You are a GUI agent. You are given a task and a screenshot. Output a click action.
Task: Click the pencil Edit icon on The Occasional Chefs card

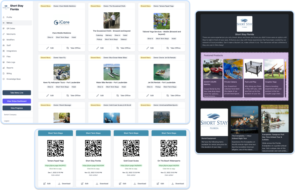click(x=98, y=48)
